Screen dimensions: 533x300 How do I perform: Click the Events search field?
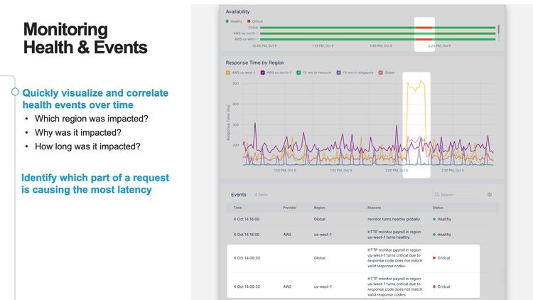pyautogui.click(x=458, y=194)
